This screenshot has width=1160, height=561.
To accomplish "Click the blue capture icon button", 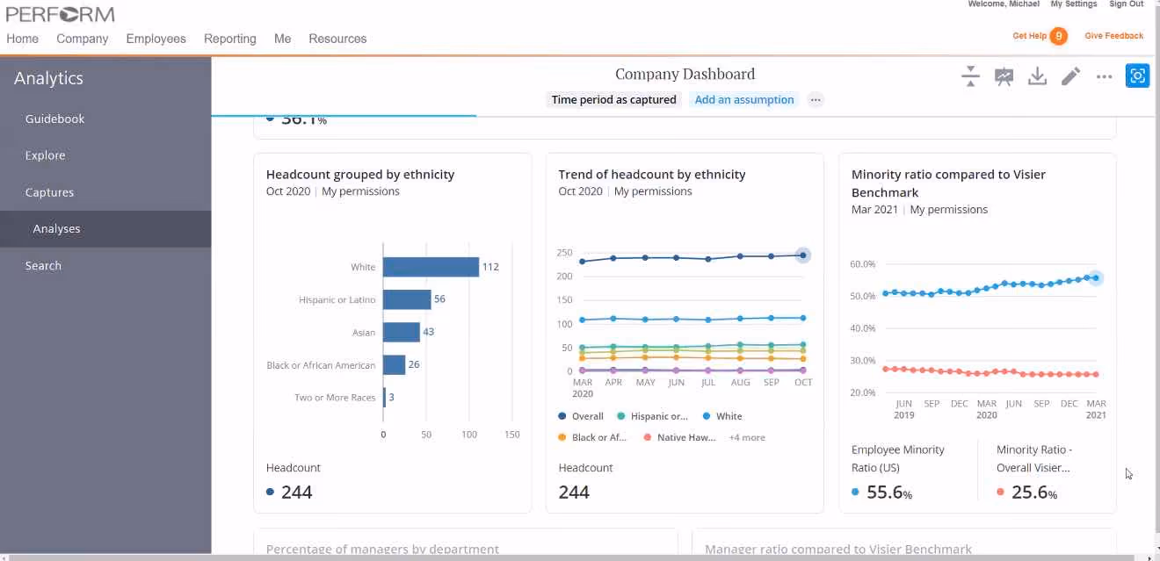I will [x=1137, y=76].
